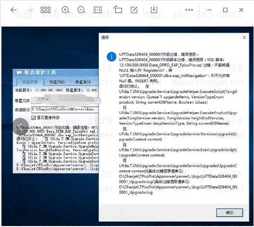Click the 数据路径 input field
Image resolution: width=254 pixels, height=227 pixels.
tap(65, 110)
